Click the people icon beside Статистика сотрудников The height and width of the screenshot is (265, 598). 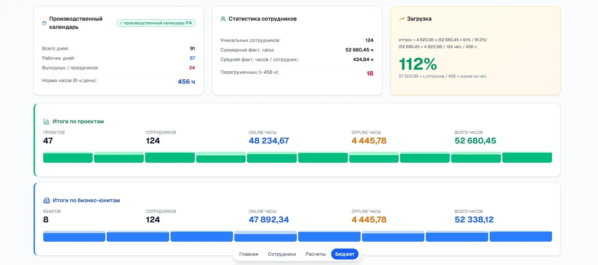coord(223,19)
